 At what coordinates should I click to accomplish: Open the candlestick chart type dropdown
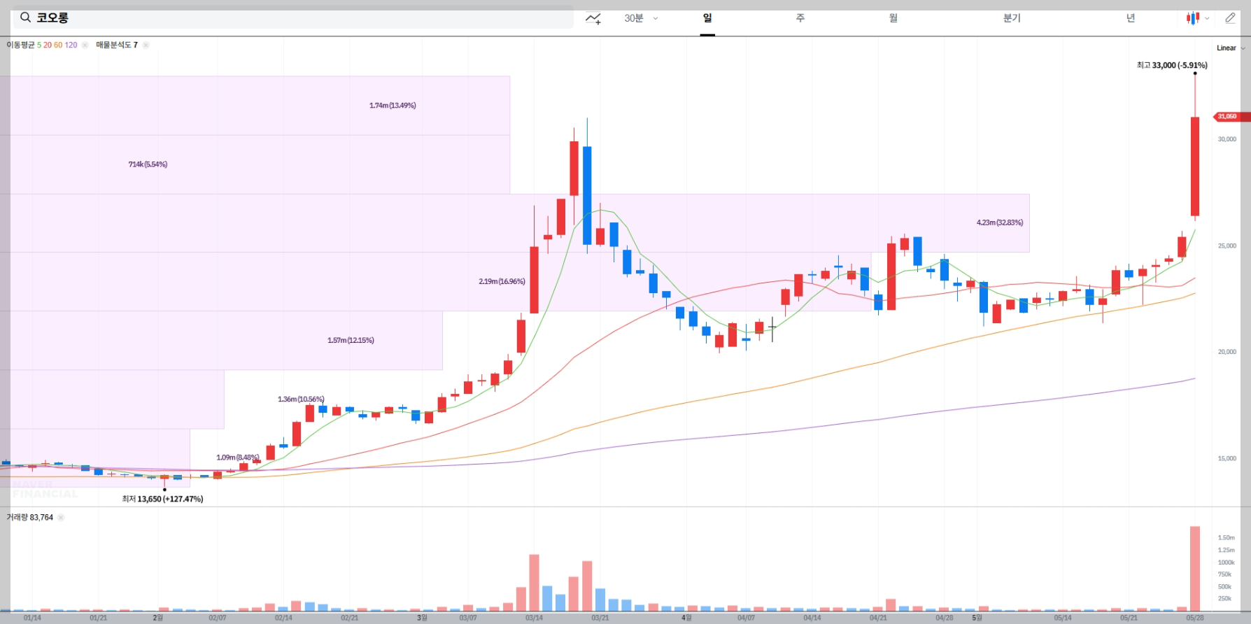(x=1198, y=18)
